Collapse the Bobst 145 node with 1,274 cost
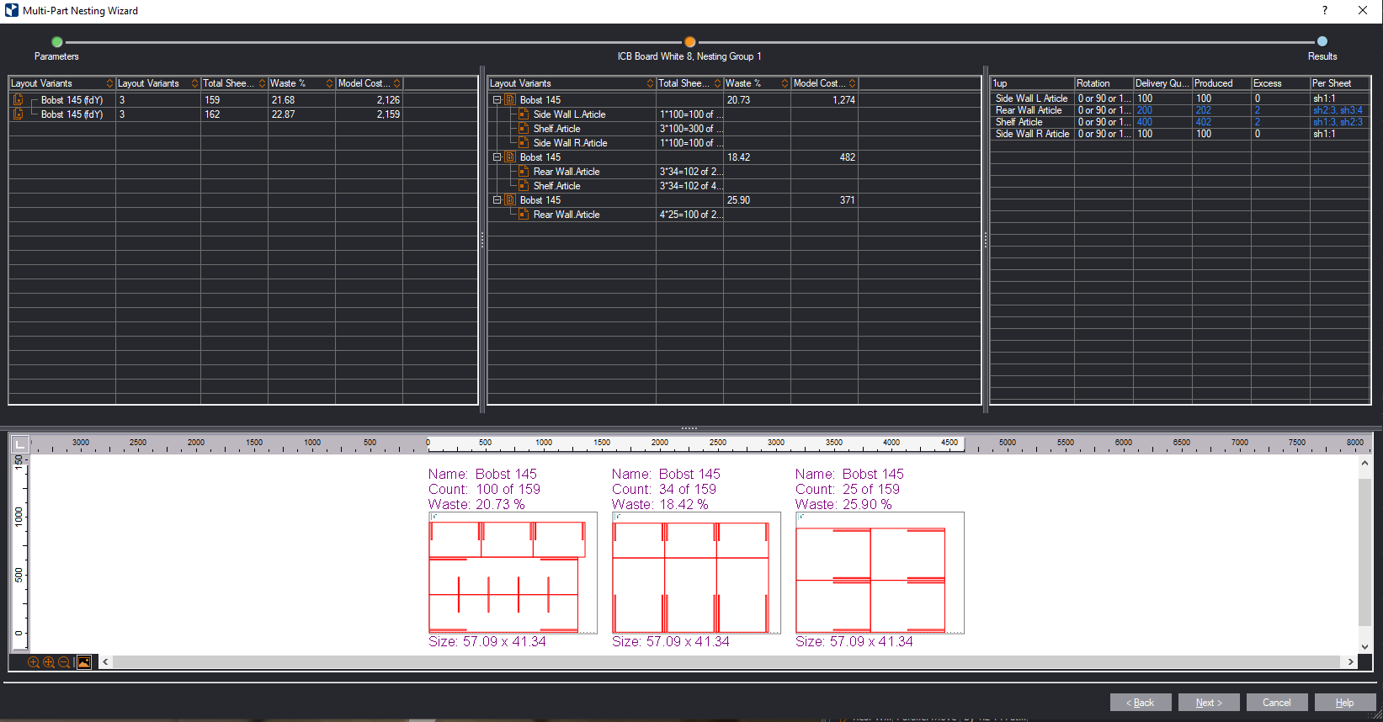 coord(497,99)
